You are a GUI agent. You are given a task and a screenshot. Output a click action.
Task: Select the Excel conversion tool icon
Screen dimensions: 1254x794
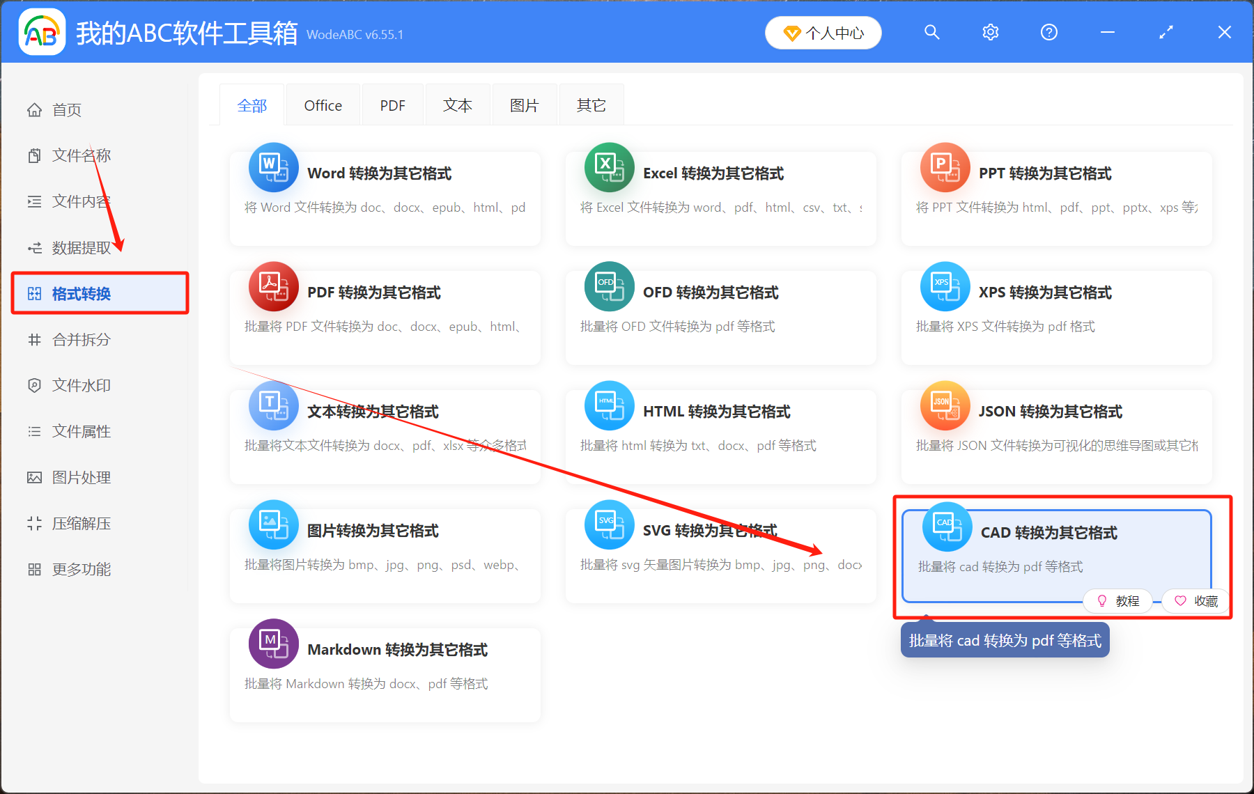pos(609,167)
